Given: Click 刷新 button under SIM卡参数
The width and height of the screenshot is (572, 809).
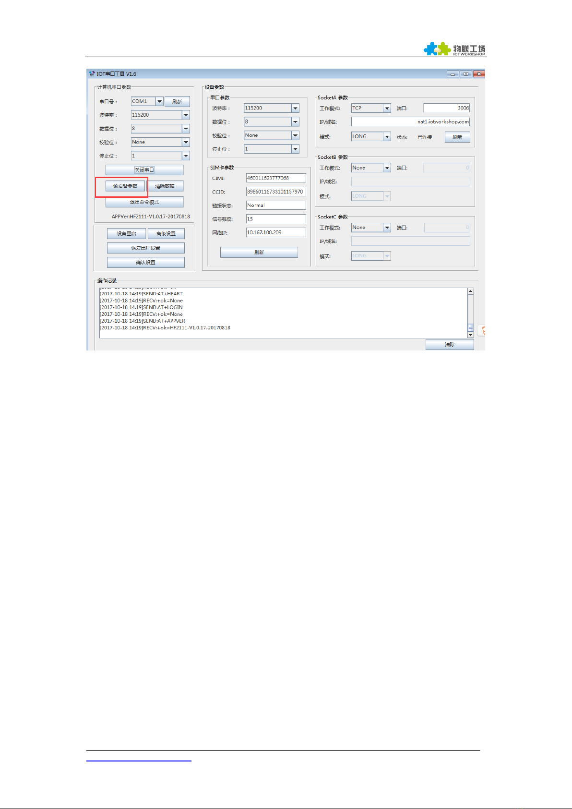Looking at the screenshot, I should pyautogui.click(x=259, y=252).
